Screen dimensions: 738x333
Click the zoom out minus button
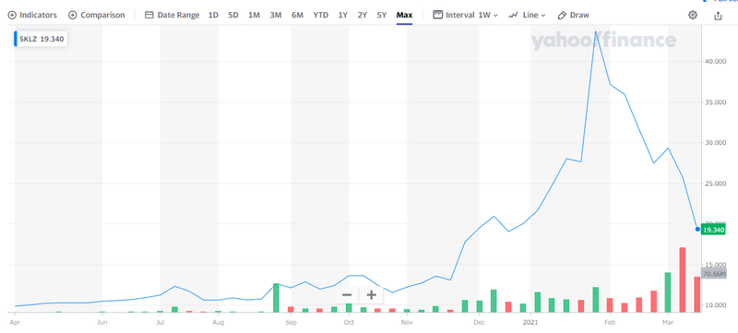coord(347,295)
